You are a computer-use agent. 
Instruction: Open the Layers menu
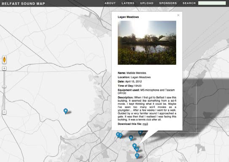tap(128, 3)
